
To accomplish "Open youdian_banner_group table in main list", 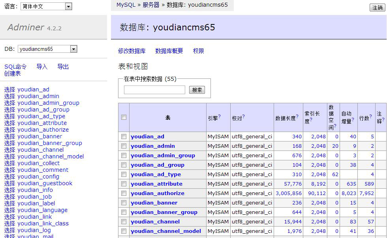I will (x=164, y=212).
